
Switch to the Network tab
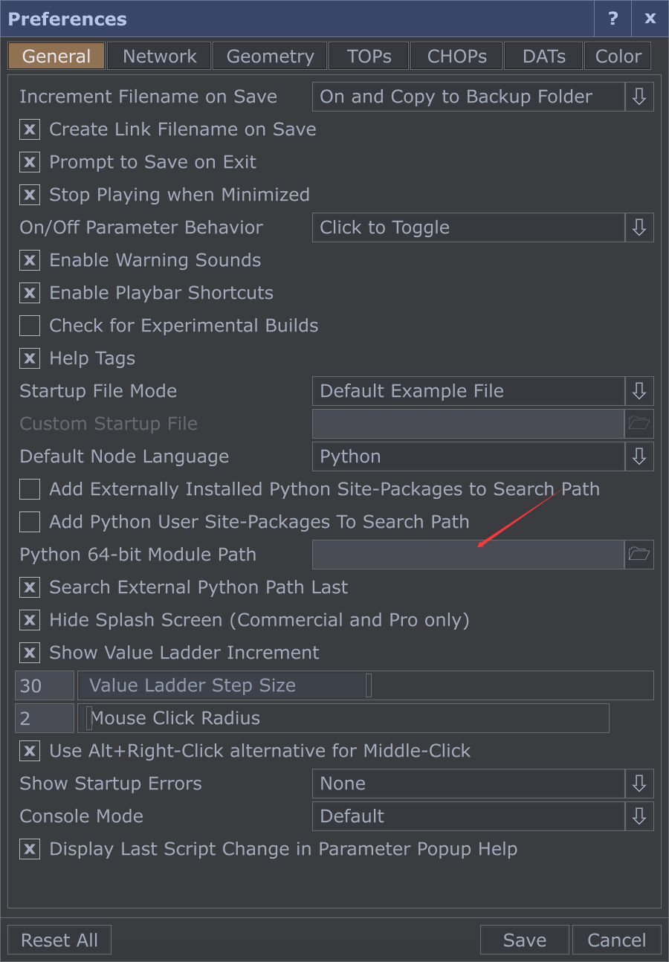pyautogui.click(x=159, y=57)
